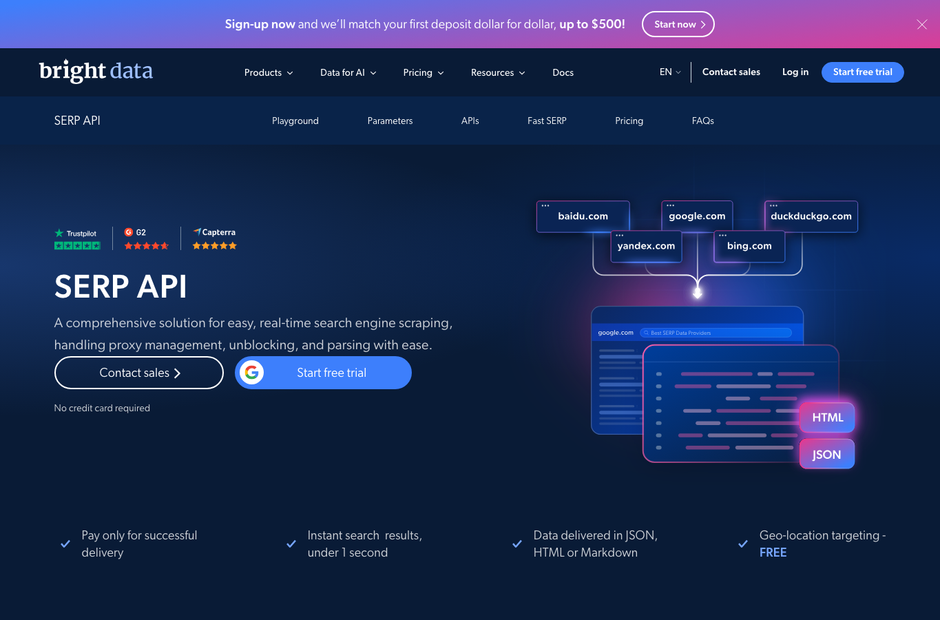Click the bing.com engine card

749,246
